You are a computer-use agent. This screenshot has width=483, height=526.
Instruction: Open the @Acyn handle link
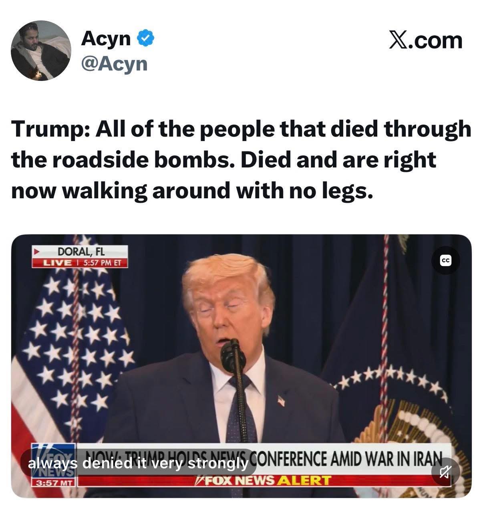coord(115,63)
